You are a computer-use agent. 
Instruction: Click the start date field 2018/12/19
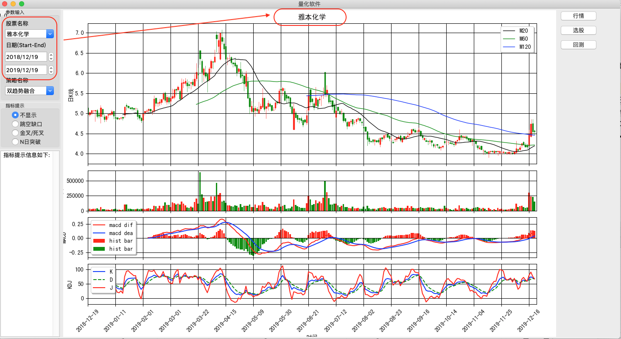26,57
